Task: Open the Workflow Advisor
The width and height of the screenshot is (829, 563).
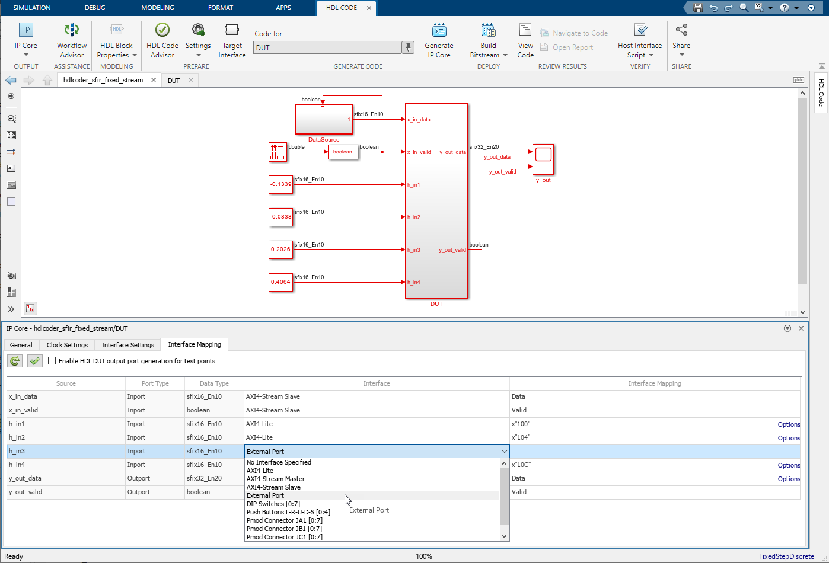Action: 72,40
